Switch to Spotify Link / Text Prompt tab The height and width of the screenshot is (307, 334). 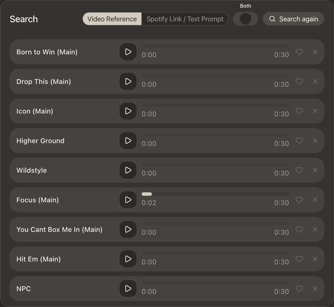[x=185, y=19]
